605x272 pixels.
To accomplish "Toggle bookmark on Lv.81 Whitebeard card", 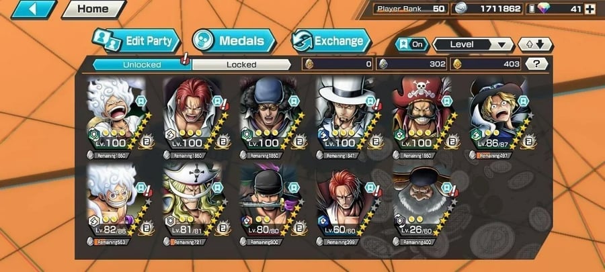I will (217, 187).
